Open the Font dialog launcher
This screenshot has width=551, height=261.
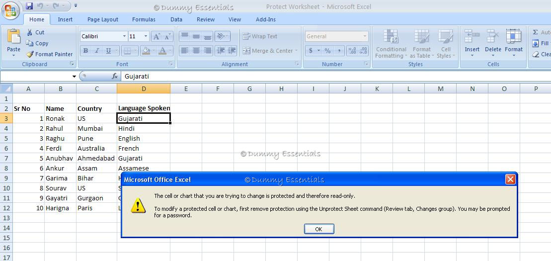[171, 64]
